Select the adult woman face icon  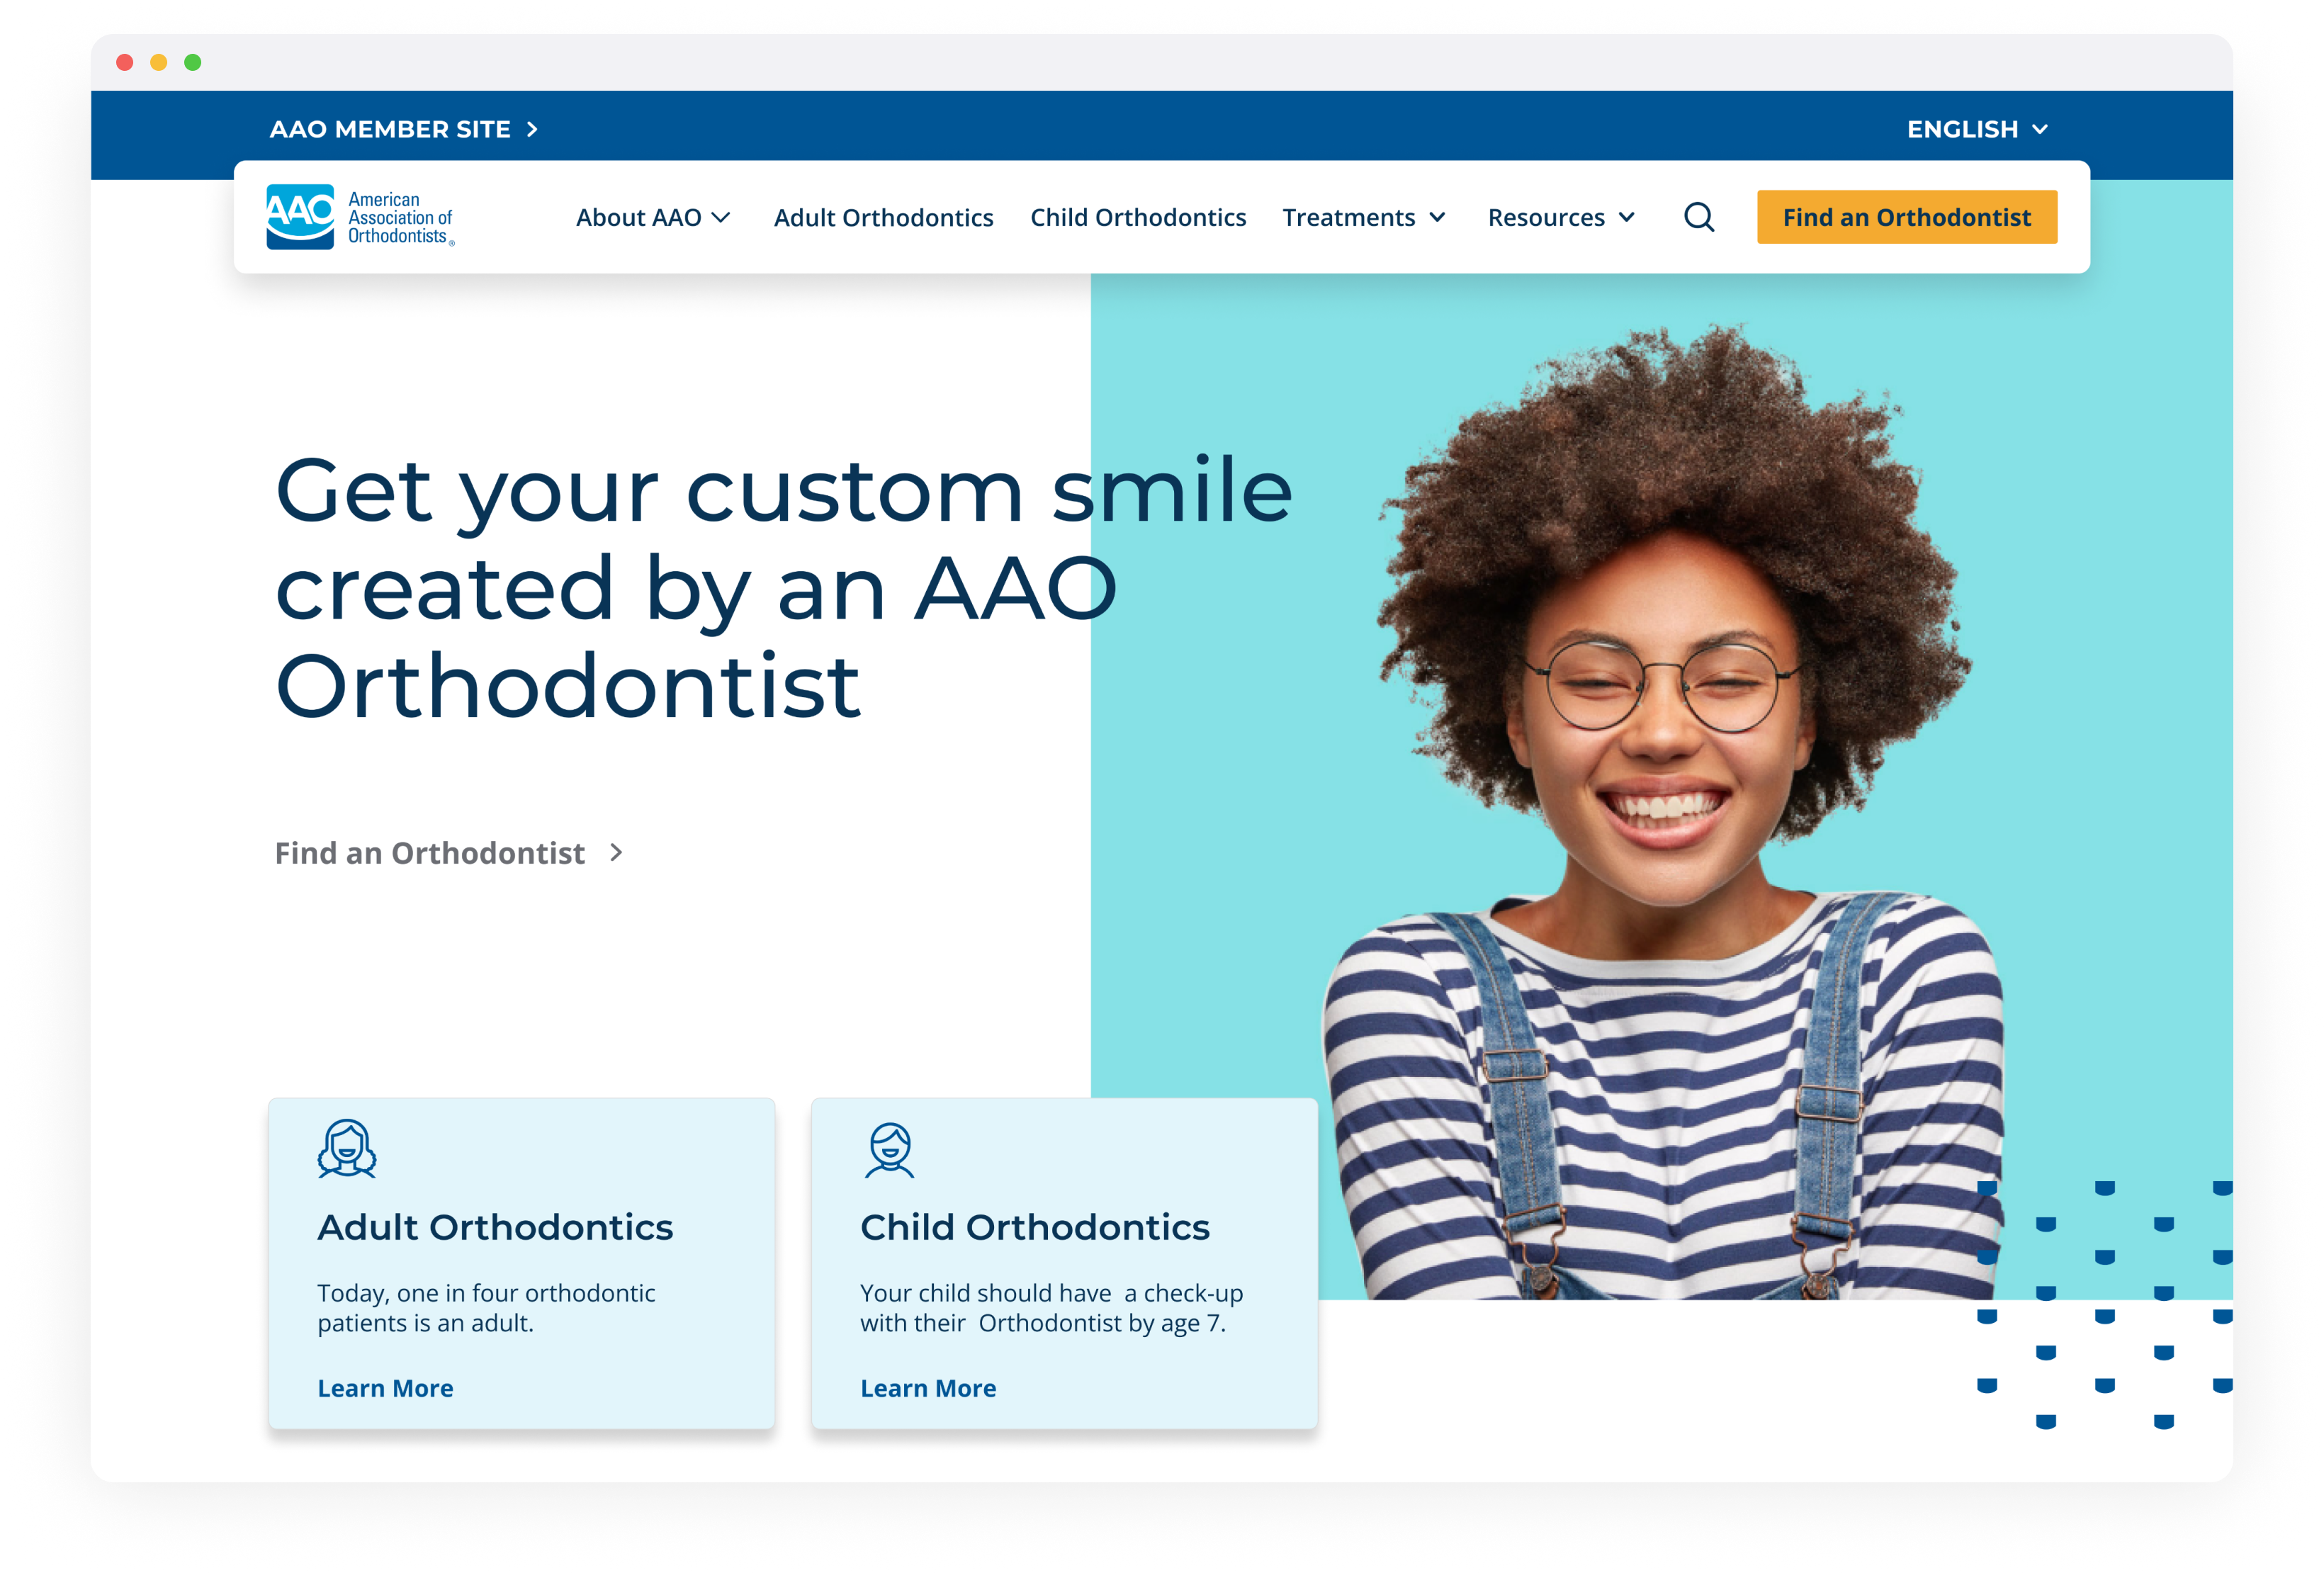(x=347, y=1148)
